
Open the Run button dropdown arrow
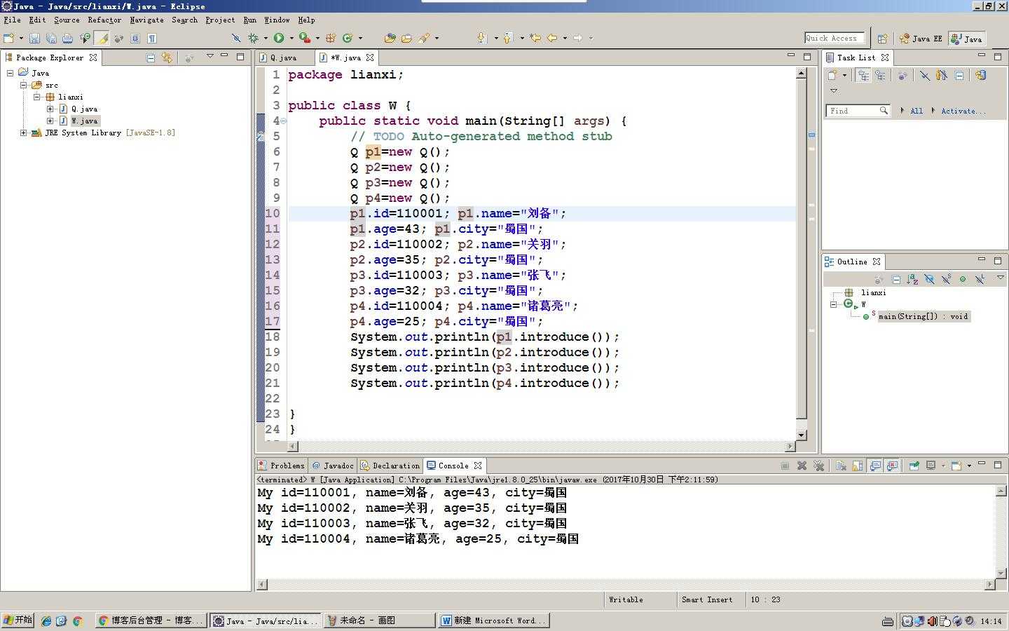[291, 38]
